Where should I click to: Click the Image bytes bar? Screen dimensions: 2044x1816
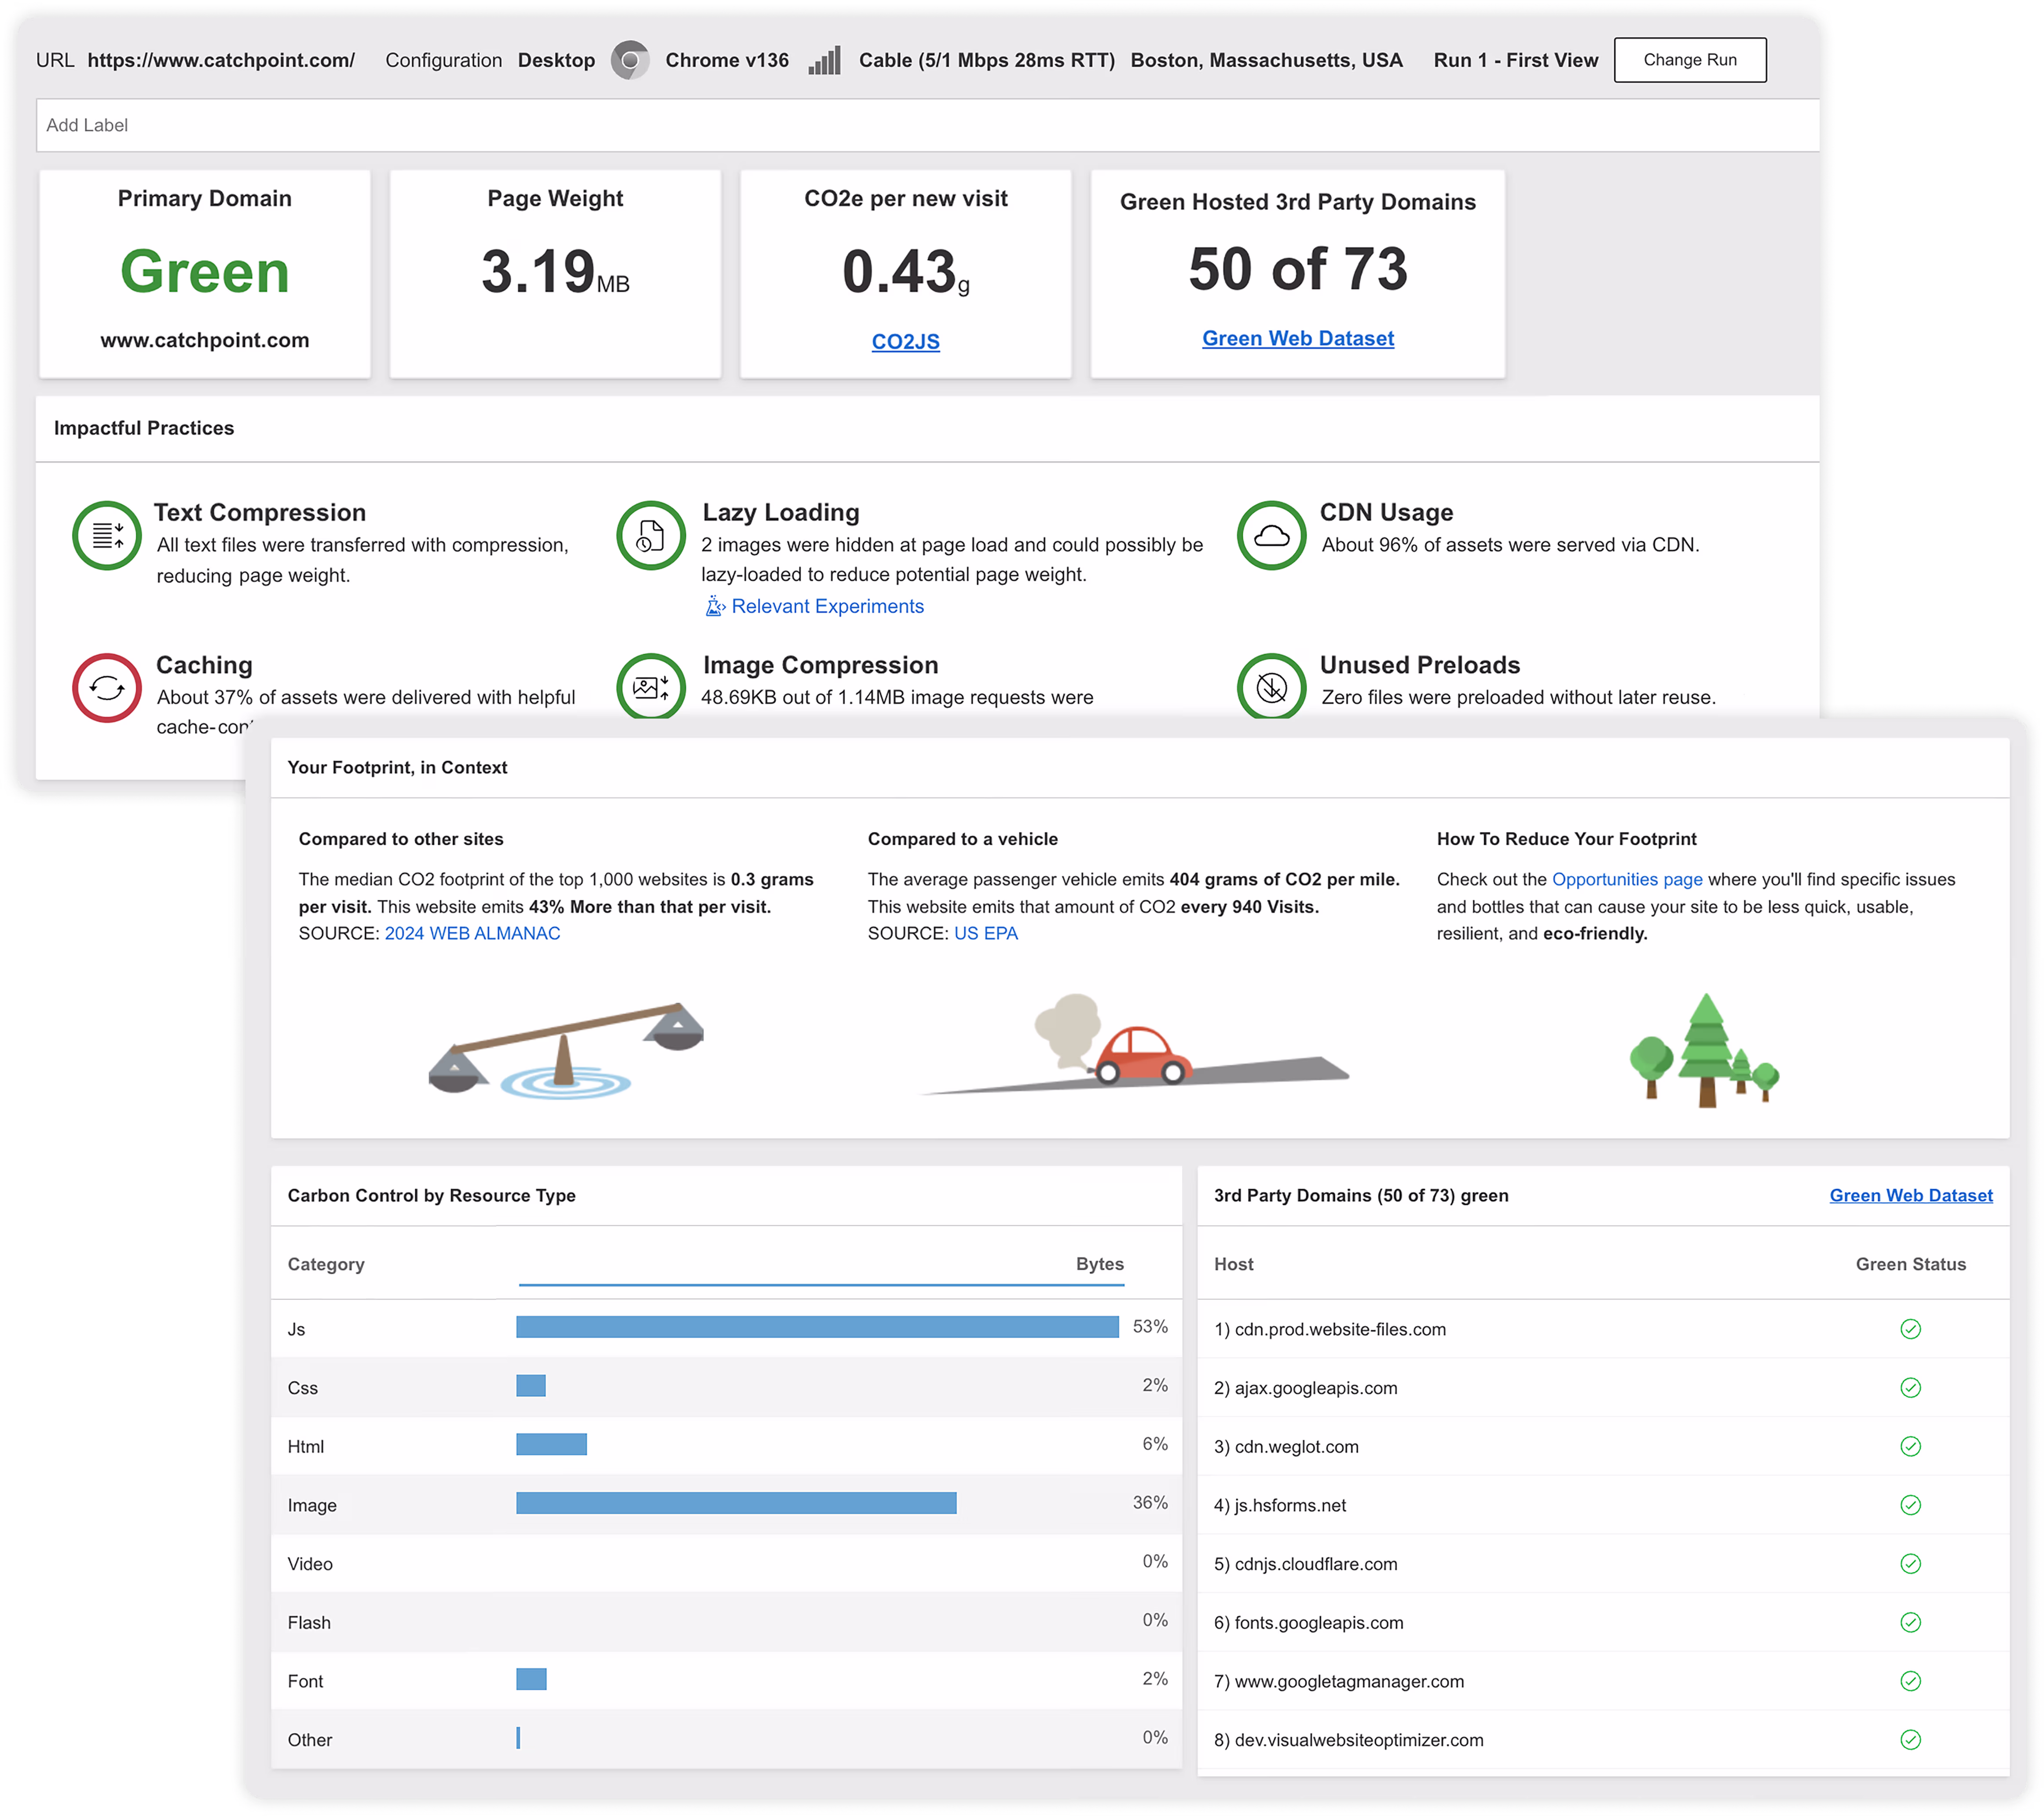[736, 1503]
